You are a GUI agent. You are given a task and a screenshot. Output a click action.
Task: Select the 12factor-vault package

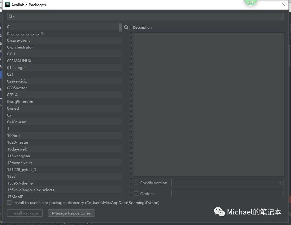click(x=20, y=163)
